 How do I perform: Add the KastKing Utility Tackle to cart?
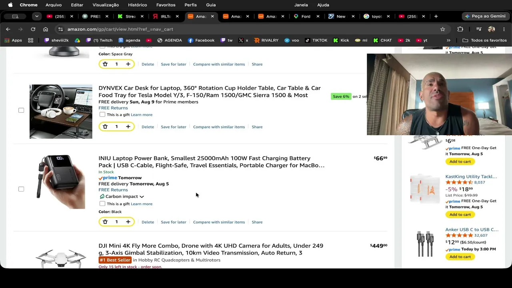460,214
